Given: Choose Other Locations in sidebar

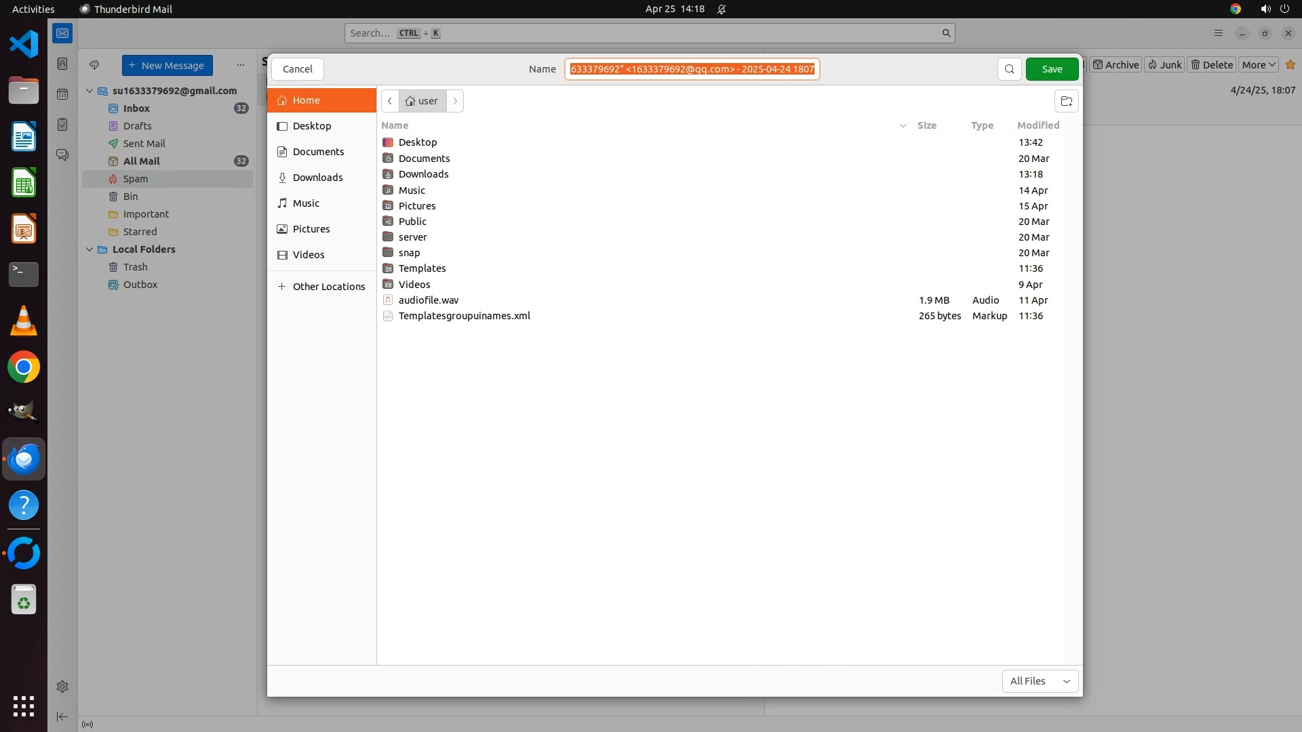Looking at the screenshot, I should pyautogui.click(x=328, y=287).
